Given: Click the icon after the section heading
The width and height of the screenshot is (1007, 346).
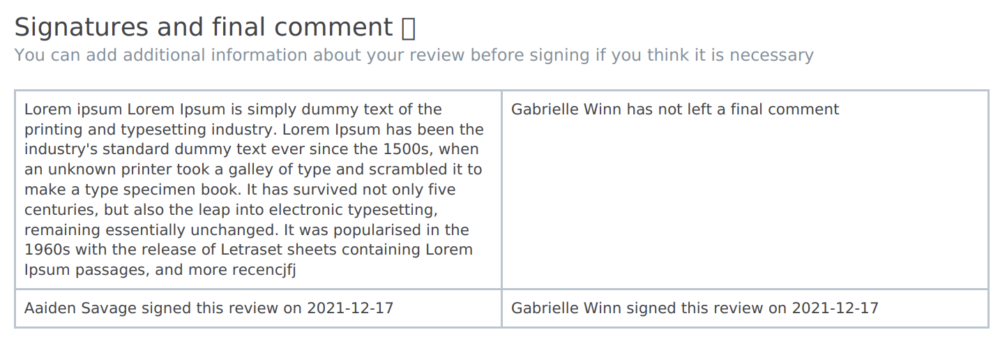Looking at the screenshot, I should coord(409,27).
